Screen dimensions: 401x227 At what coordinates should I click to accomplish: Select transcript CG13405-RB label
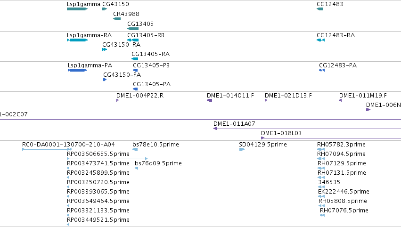click(146, 35)
